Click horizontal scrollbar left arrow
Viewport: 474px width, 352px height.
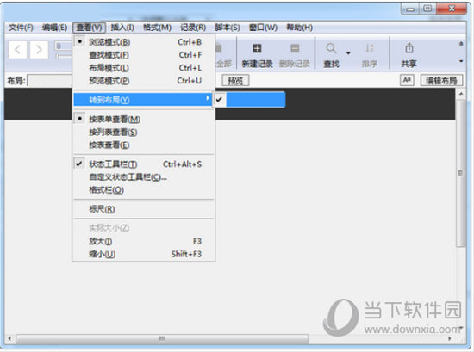(9, 338)
